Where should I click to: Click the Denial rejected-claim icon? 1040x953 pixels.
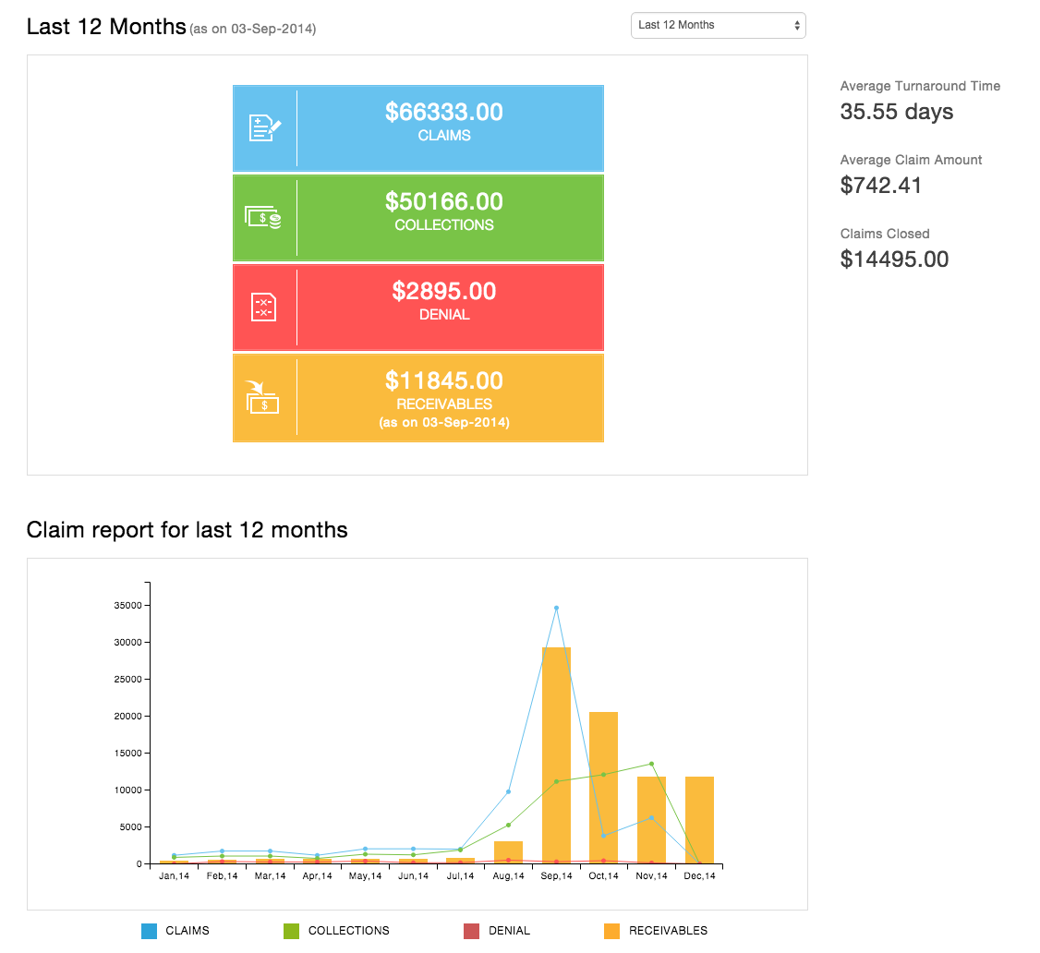coord(262,305)
